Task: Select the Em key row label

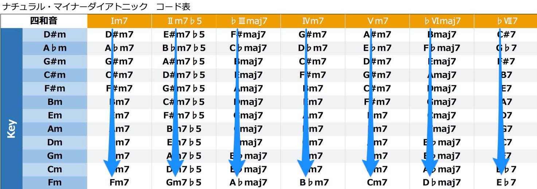Action: (55, 115)
